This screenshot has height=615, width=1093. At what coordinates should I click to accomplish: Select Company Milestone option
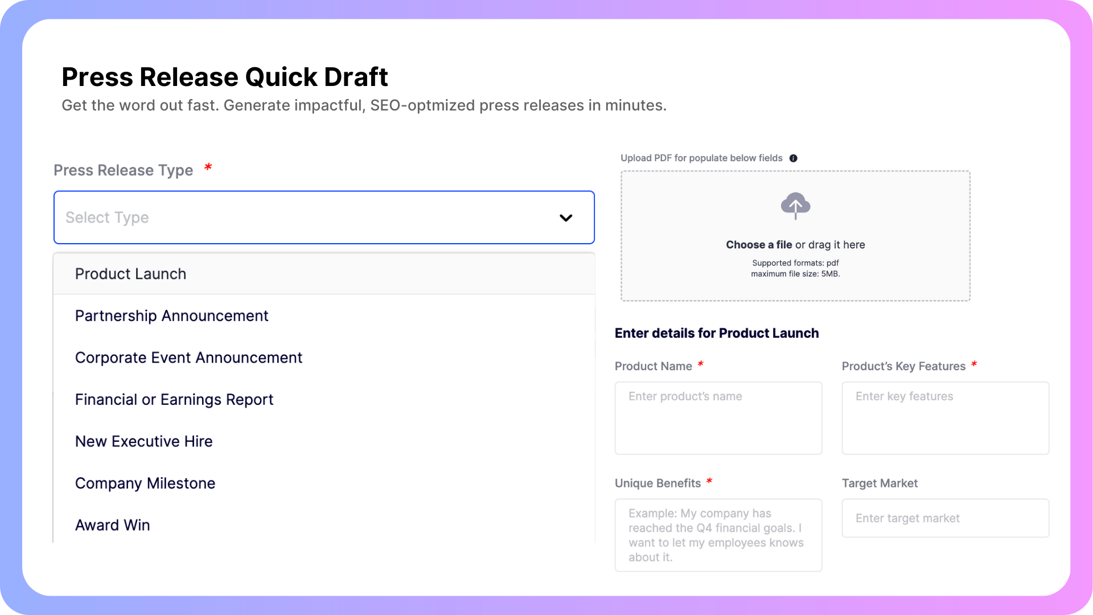coord(324,483)
